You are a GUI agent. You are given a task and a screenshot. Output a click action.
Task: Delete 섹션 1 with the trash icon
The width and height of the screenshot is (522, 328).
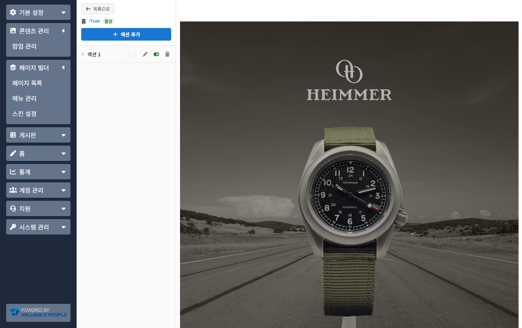click(167, 54)
